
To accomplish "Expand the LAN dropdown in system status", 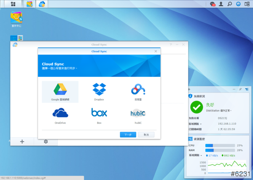I will tap(196, 124).
